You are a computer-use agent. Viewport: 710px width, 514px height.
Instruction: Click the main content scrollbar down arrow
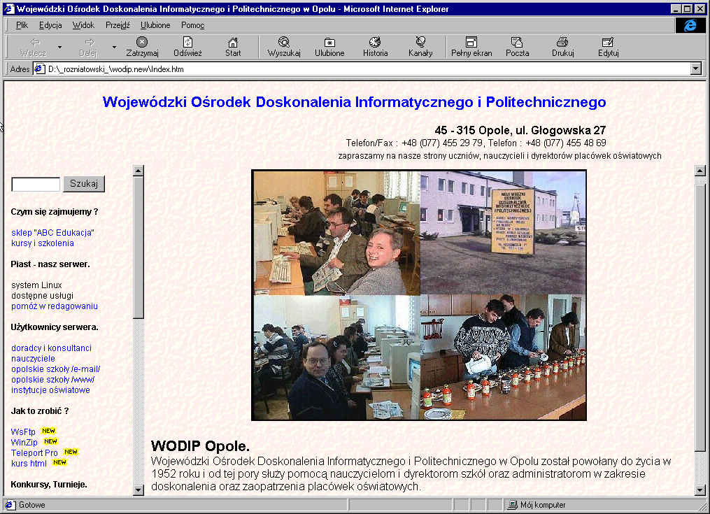pyautogui.click(x=700, y=491)
